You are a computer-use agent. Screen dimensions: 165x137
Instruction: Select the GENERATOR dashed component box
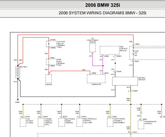96,79
